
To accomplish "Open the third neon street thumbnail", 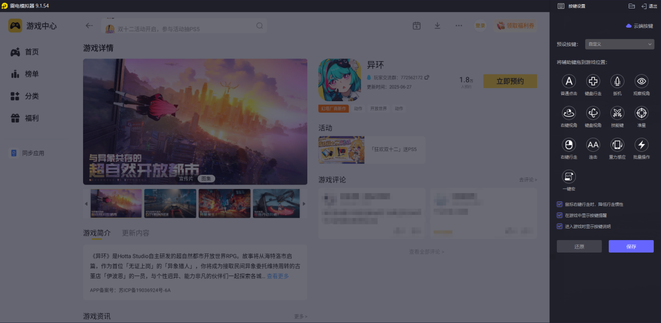I will tap(225, 204).
